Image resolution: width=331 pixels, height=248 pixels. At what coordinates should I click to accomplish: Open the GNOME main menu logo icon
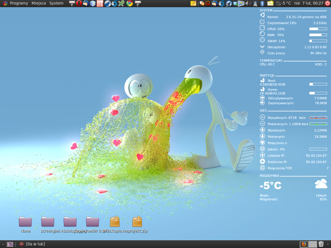pyautogui.click(x=5, y=3)
